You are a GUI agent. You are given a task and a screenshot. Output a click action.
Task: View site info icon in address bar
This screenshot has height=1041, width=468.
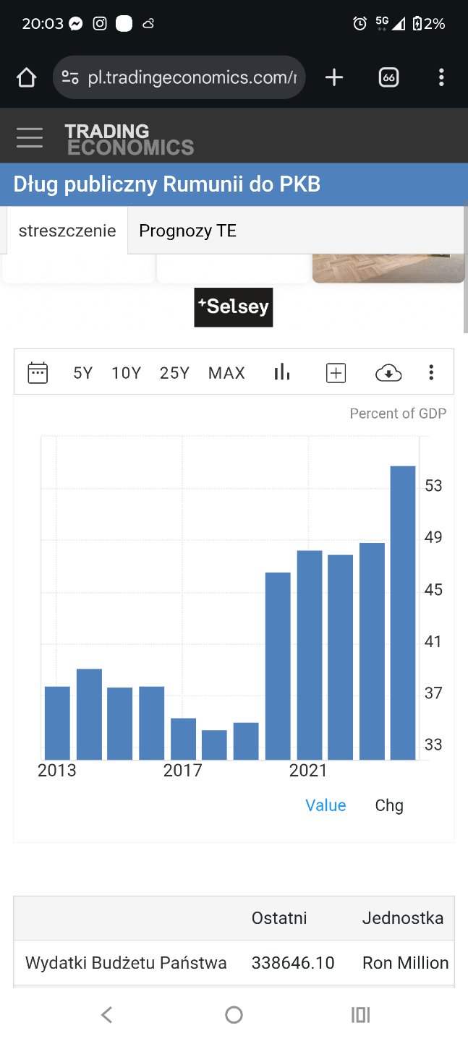70,77
